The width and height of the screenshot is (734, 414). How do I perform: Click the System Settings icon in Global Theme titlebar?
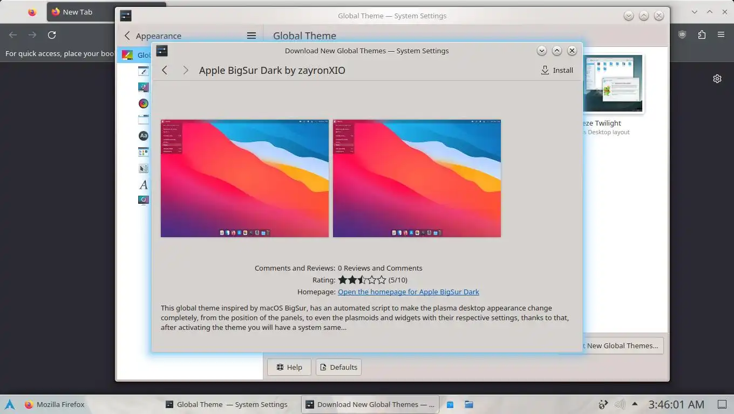(x=126, y=16)
